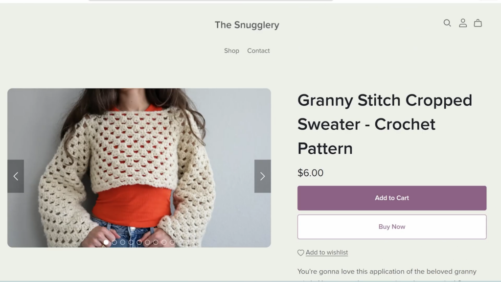This screenshot has height=282, width=501.
Task: Click the heart icon beside Add to wishlist
Action: (x=301, y=253)
